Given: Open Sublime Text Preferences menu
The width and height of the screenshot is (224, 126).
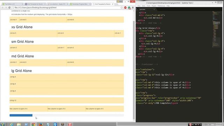Looking at the screenshot, I should pos(161,6).
